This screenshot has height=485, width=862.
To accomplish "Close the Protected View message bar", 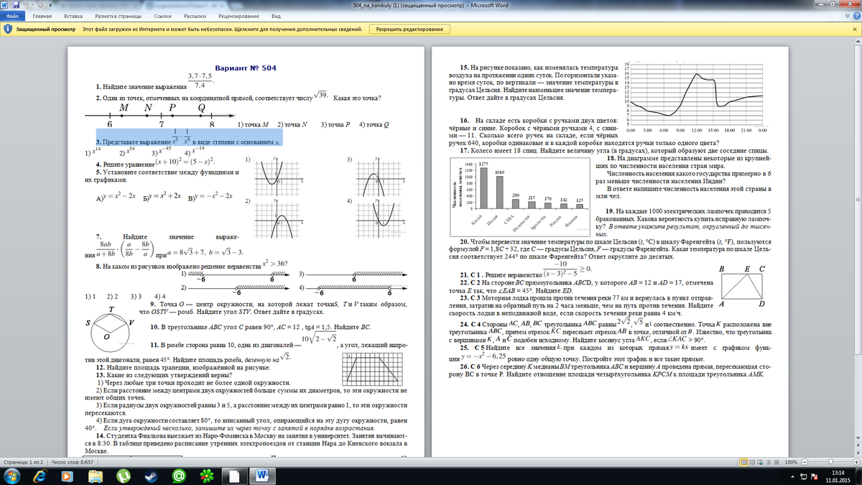I will point(856,29).
